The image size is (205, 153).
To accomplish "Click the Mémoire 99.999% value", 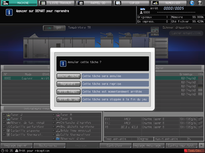I will [198, 17].
